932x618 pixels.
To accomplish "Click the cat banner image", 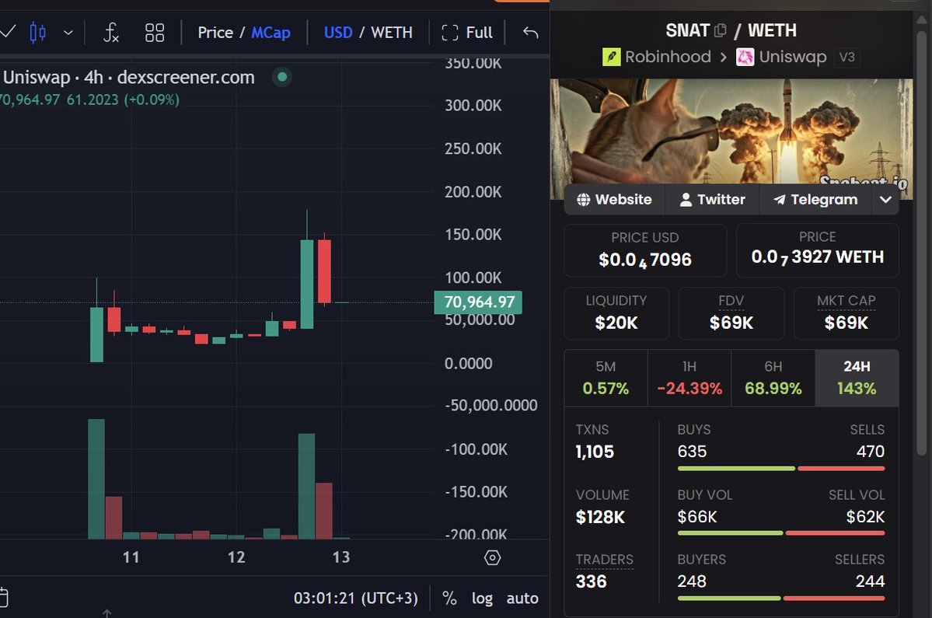I will coord(731,131).
